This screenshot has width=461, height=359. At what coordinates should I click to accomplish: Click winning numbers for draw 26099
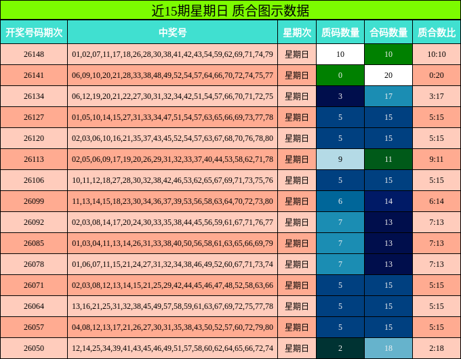[x=173, y=201]
